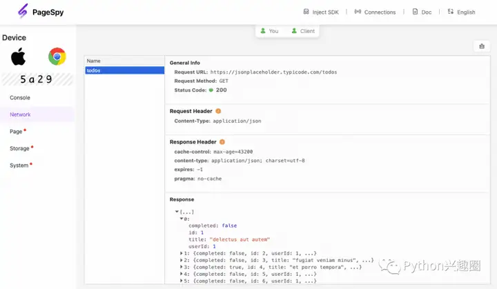
Task: Open the English language dropdown
Action: (461, 12)
